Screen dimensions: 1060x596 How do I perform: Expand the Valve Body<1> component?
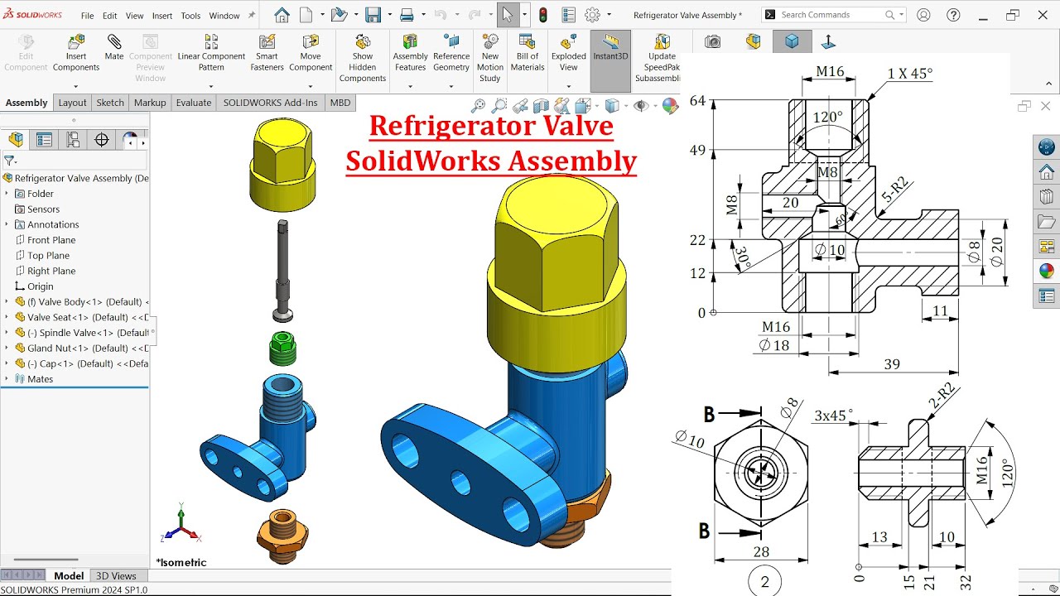pos(7,301)
